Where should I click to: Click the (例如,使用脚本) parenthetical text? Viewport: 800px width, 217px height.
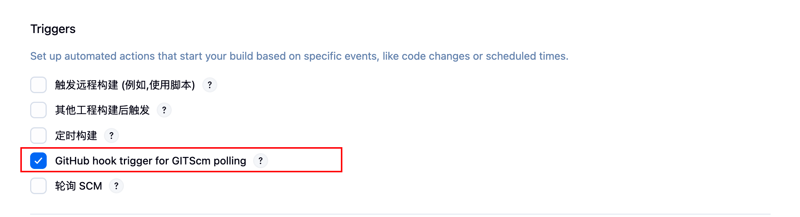point(159,85)
